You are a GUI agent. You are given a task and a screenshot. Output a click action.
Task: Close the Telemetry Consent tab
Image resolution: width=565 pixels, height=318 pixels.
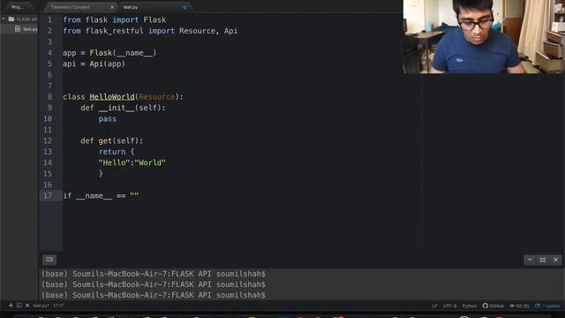coord(112,7)
